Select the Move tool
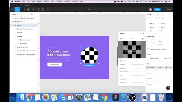182x102 pixels. point(17,10)
